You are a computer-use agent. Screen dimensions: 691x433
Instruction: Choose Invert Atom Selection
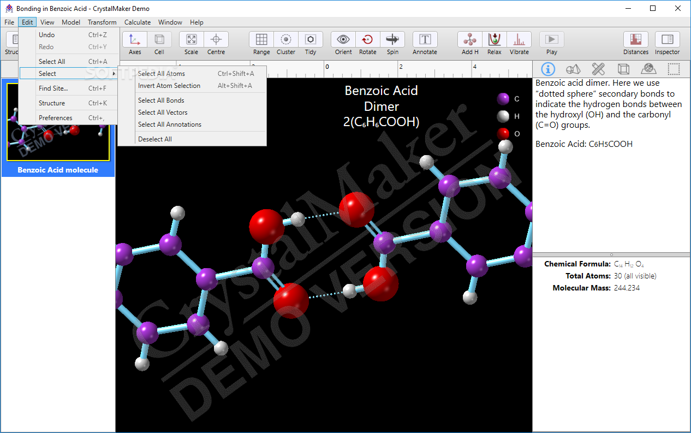[192, 86]
